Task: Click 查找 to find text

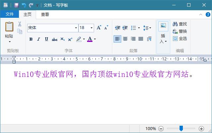Action: (x=180, y=24)
